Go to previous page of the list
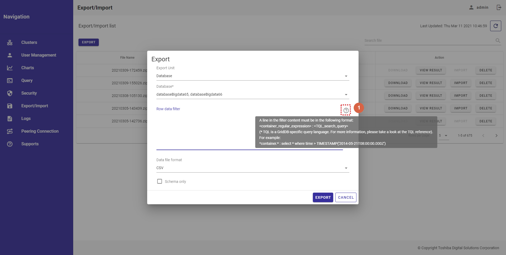 coord(483,136)
